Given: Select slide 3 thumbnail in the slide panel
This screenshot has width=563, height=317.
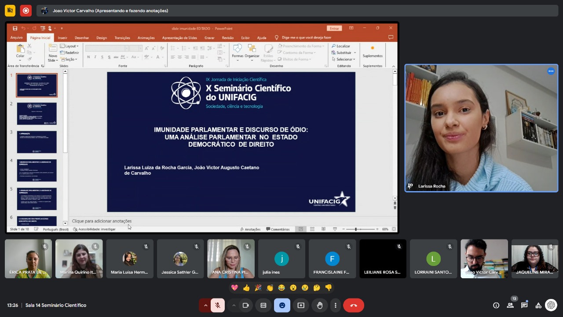Looking at the screenshot, I should point(37,142).
